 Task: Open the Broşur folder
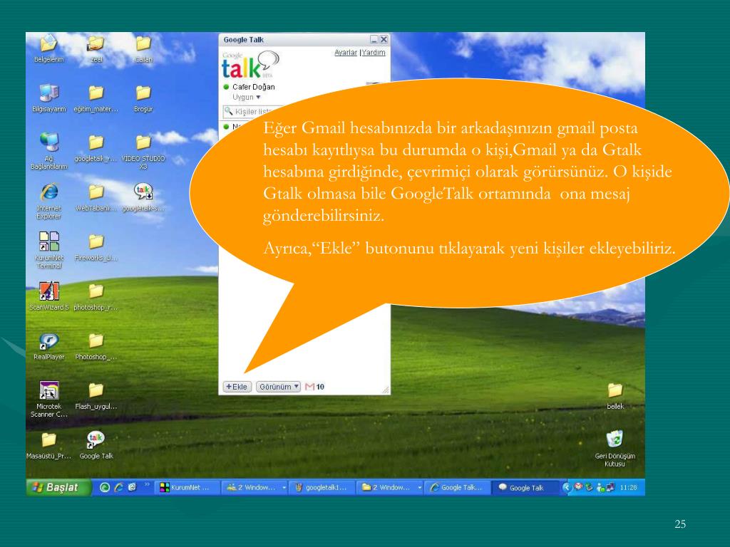[x=143, y=98]
